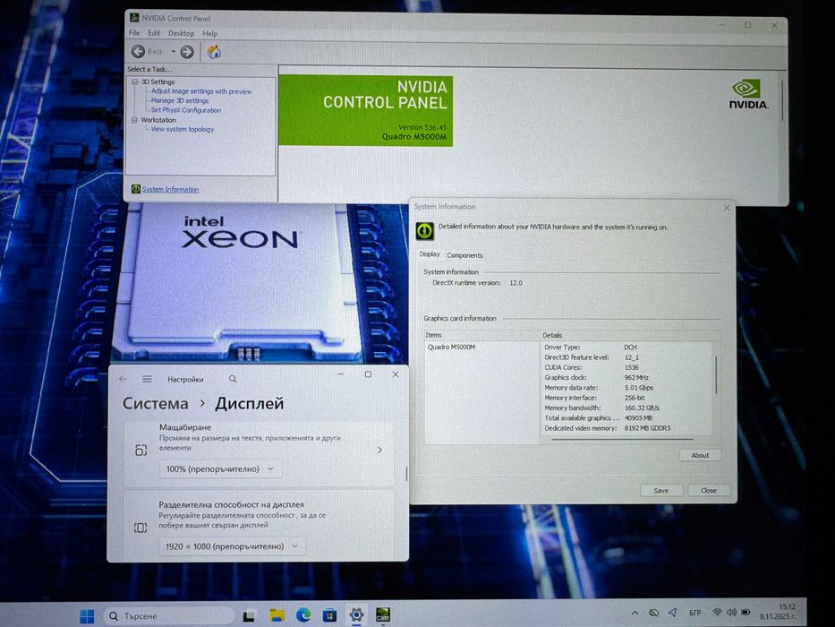Click the search icon in Settings
The image size is (835, 627).
pos(233,379)
